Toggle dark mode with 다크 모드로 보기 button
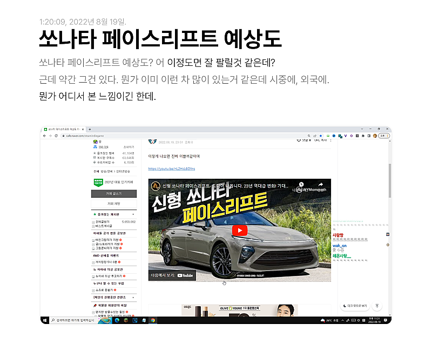This screenshot has width=432, height=351. pyautogui.click(x=355, y=306)
